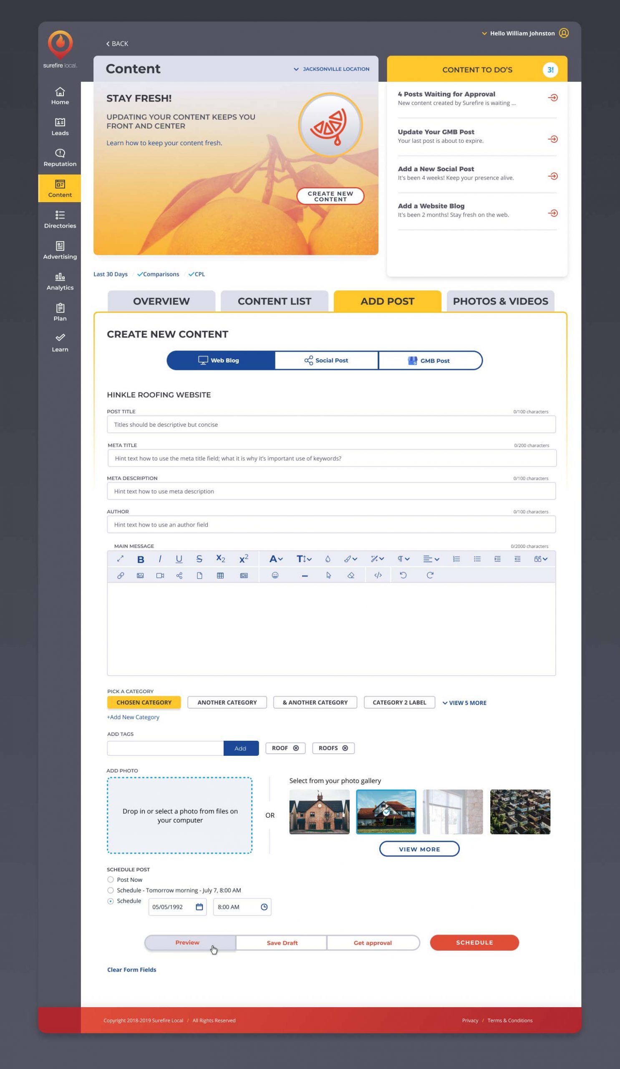Image resolution: width=620 pixels, height=1069 pixels.
Task: Expand View 5 More categories
Action: (x=464, y=703)
